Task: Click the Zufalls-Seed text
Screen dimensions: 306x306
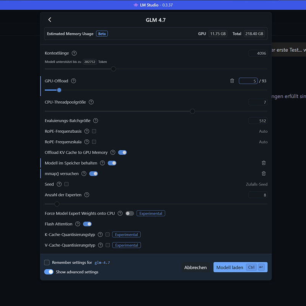Action: 257,184
